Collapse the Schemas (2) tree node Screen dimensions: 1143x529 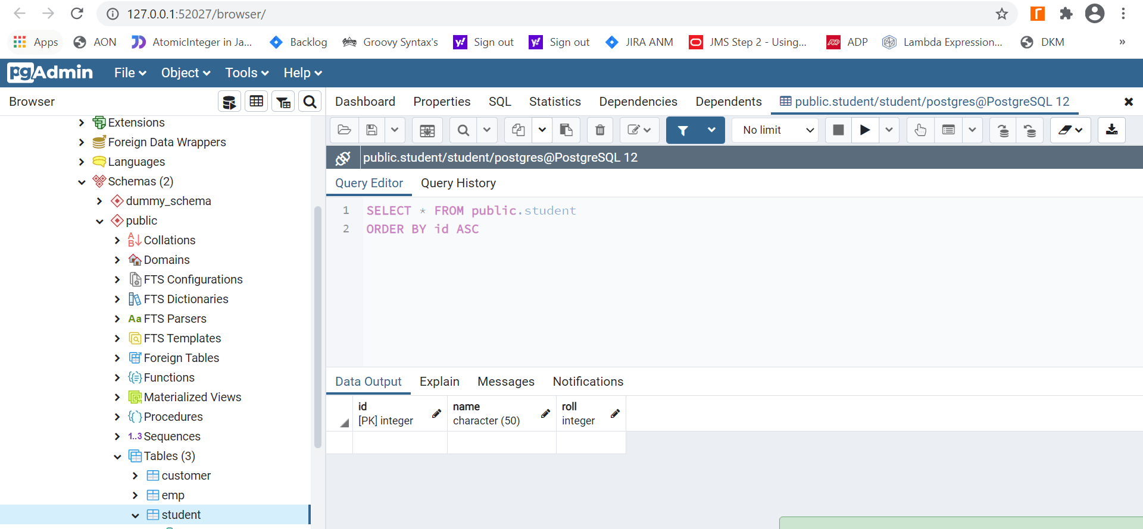click(x=82, y=182)
